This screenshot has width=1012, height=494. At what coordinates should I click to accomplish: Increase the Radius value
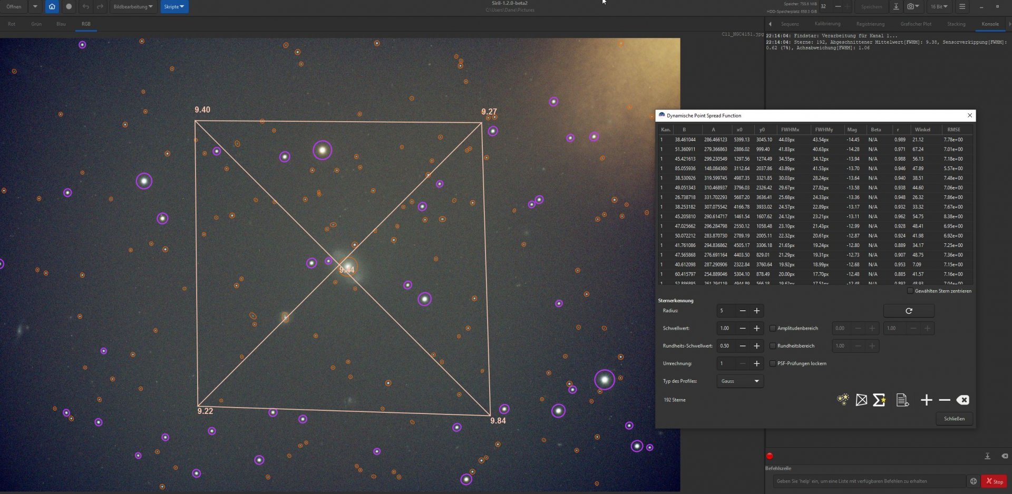pyautogui.click(x=756, y=311)
